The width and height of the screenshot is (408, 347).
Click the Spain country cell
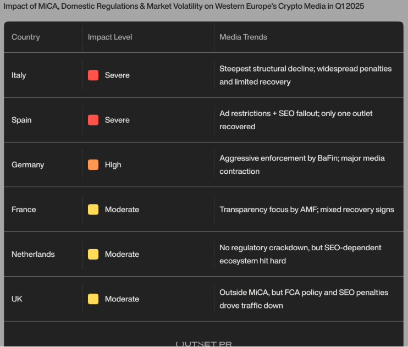coord(21,120)
